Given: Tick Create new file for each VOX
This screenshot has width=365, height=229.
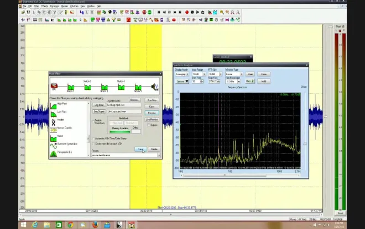Looking at the screenshot, I should click(x=93, y=144).
